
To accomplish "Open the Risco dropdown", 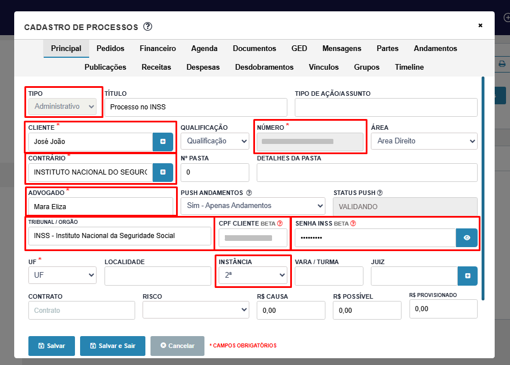I will point(196,310).
